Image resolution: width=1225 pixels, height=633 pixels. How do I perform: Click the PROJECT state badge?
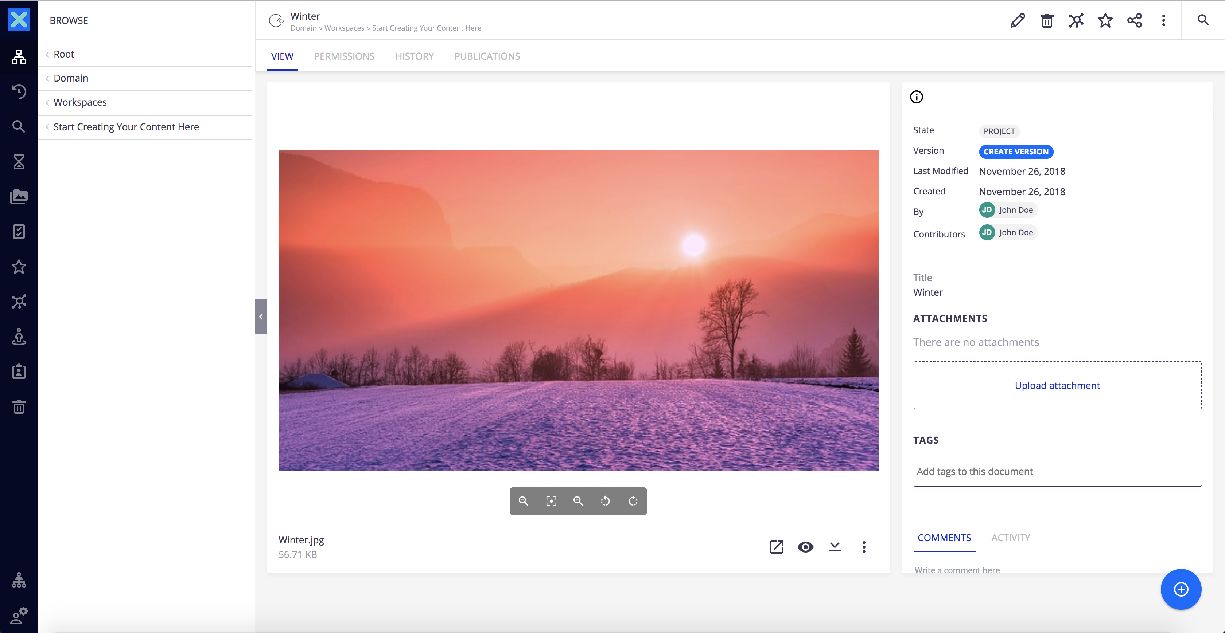pyautogui.click(x=999, y=131)
